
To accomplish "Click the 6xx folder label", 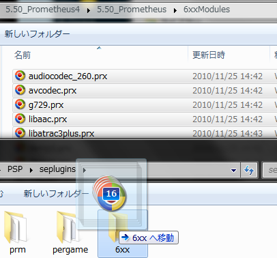I will tap(122, 250).
